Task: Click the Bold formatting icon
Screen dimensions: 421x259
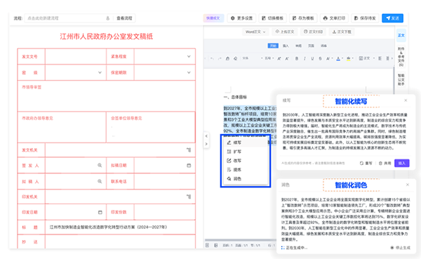Action: point(297,58)
